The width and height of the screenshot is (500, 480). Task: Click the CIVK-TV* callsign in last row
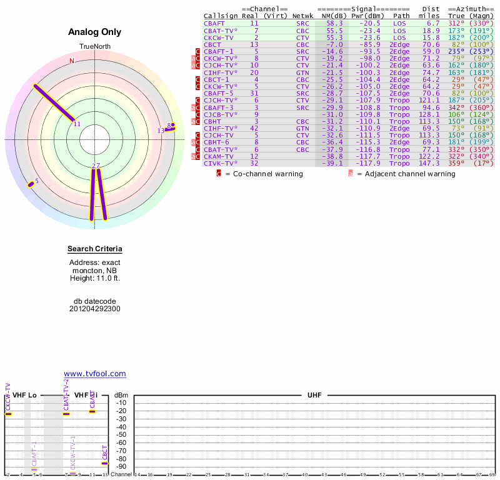[221, 163]
